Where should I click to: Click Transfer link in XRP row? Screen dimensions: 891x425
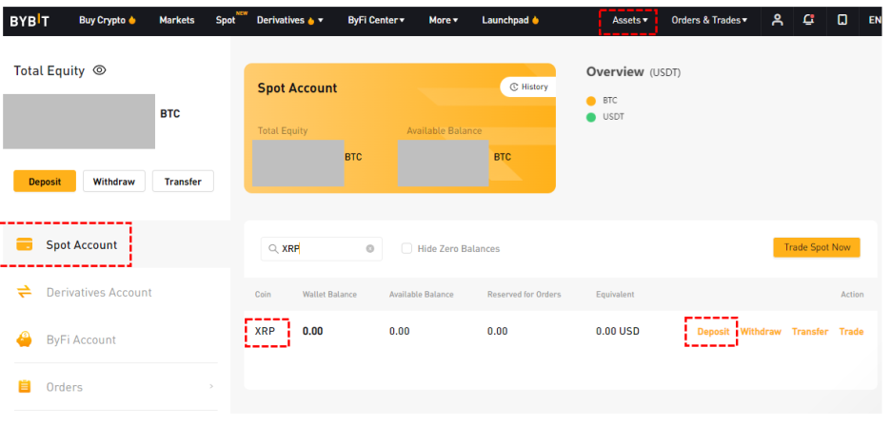click(810, 332)
